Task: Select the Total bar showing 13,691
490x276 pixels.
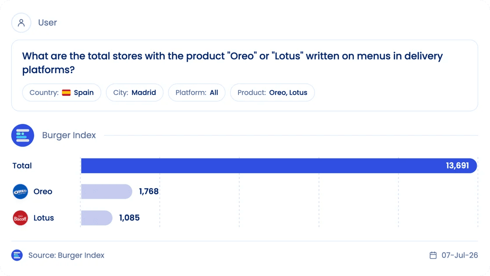Action: [279, 166]
